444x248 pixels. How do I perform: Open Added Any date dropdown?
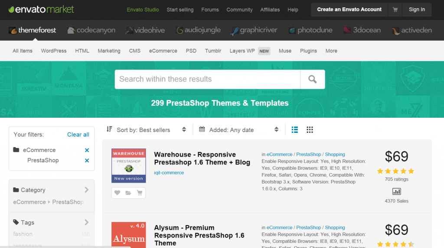point(239,130)
